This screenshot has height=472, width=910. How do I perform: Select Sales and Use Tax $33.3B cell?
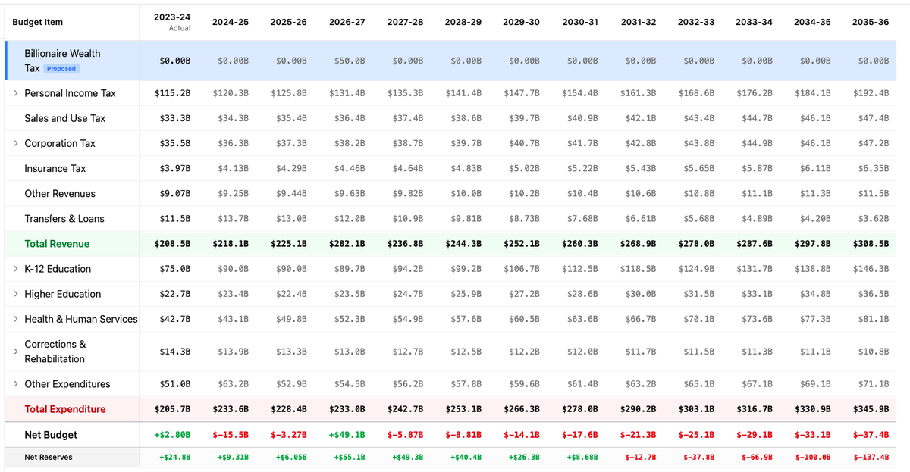coord(175,118)
